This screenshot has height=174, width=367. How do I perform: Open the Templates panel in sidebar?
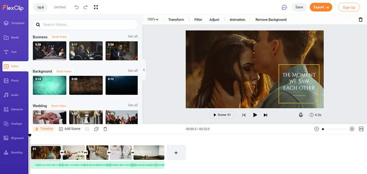[x=14, y=23]
